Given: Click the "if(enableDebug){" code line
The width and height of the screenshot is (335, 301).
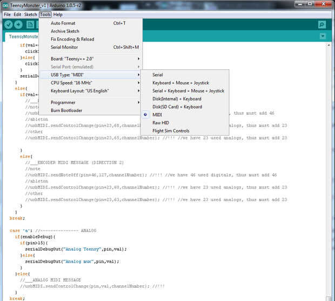Looking at the screenshot, I should coord(35,237).
